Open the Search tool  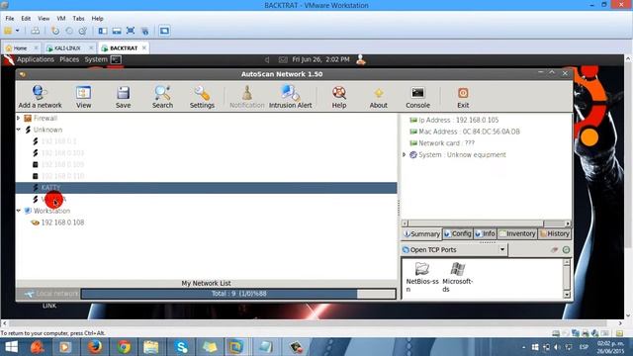coord(162,97)
